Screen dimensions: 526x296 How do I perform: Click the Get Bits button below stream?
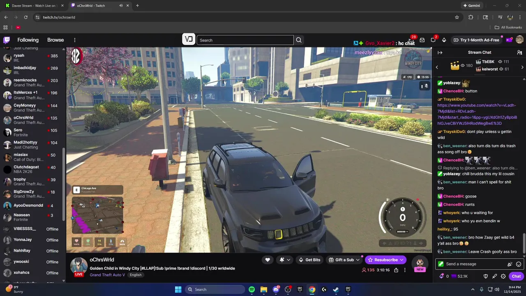[x=309, y=260]
